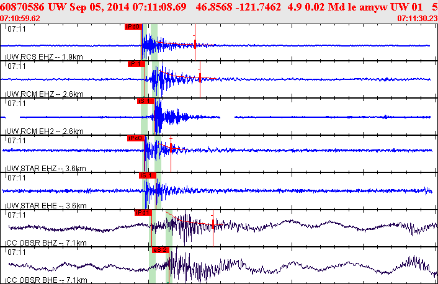Click the iS 1 pick flag on RCM EH2
The image size is (438, 284).
(x=146, y=101)
